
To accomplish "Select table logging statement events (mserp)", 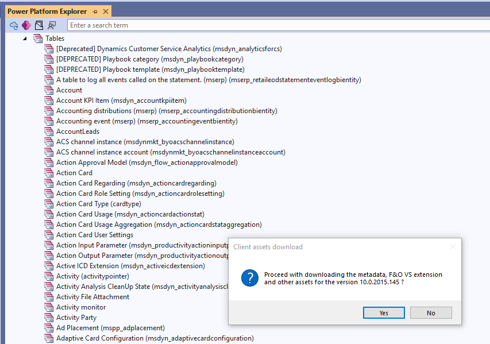I will click(209, 80).
